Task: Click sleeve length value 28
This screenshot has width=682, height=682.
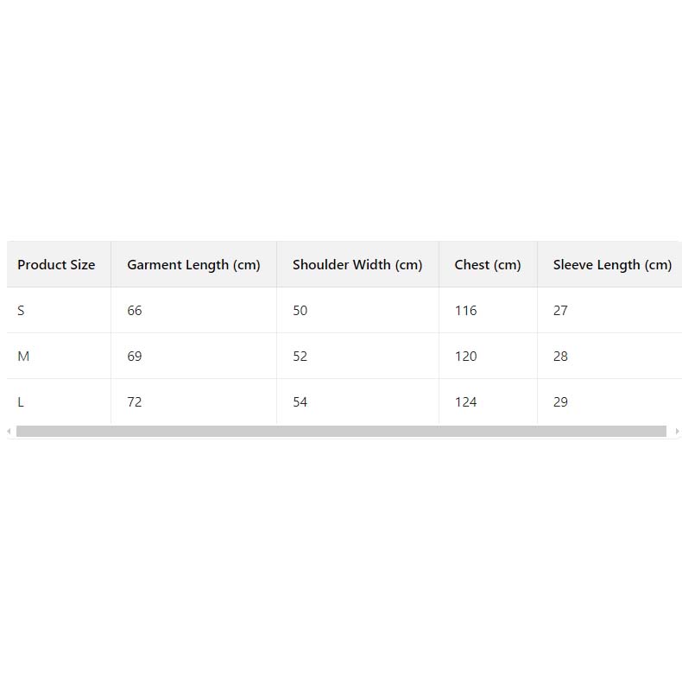Action: (560, 357)
